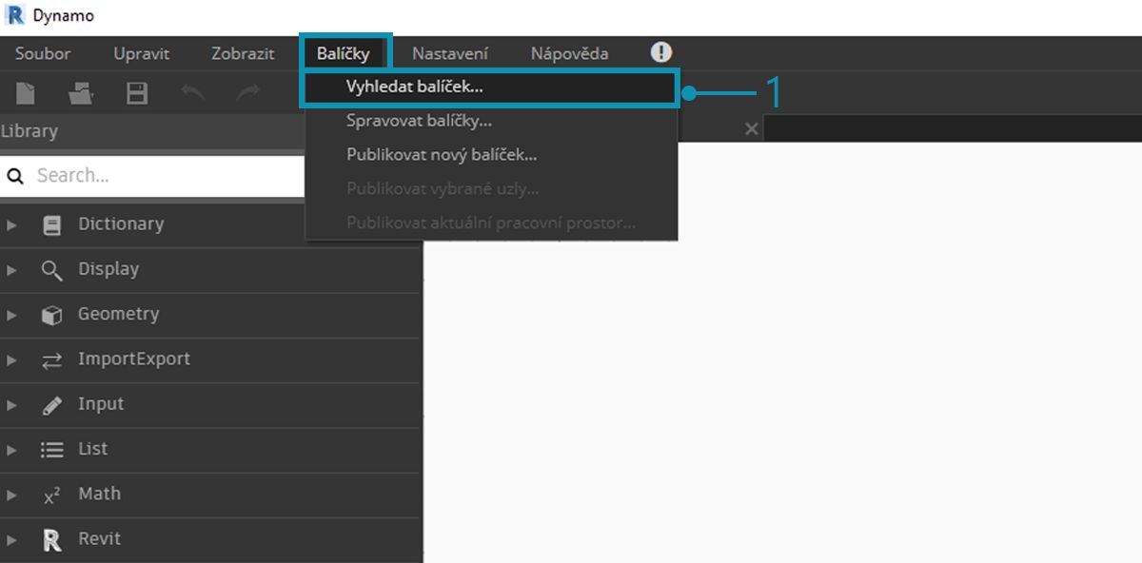1142x563 pixels.
Task: Click the Save disk icon
Action: point(137,93)
